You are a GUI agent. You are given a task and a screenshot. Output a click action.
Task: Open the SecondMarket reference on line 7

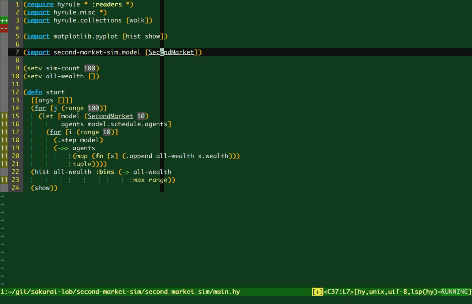click(x=171, y=52)
